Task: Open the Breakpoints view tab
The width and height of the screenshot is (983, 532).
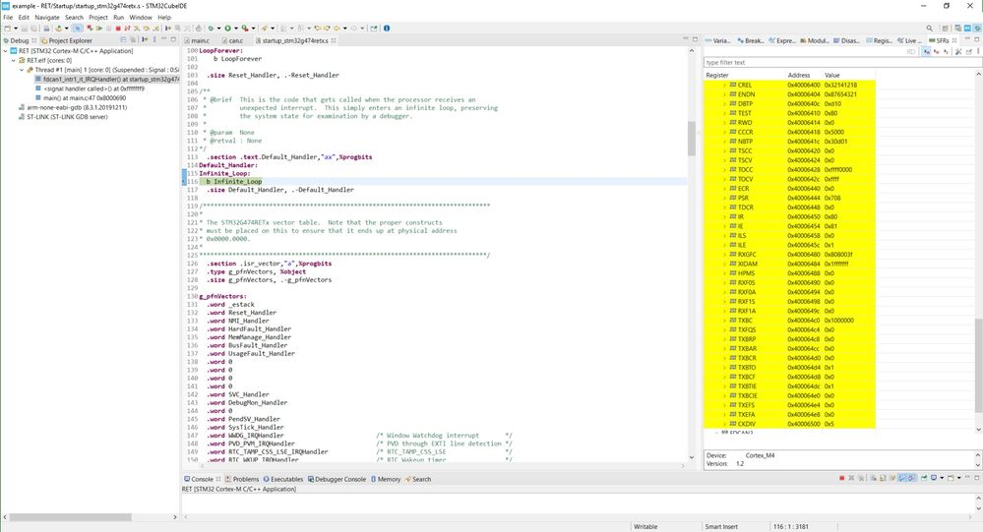Action: (751, 40)
